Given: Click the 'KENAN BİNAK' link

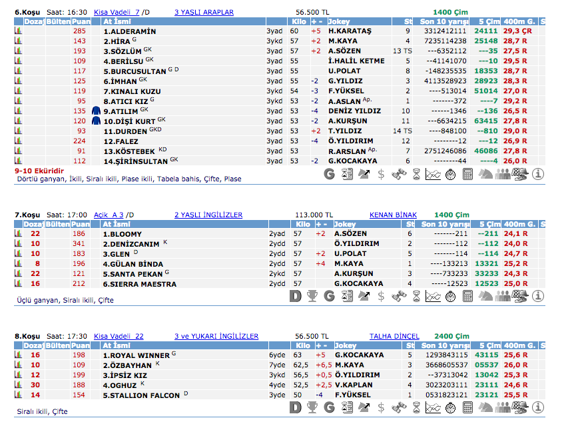Looking at the screenshot, I should (393, 215).
